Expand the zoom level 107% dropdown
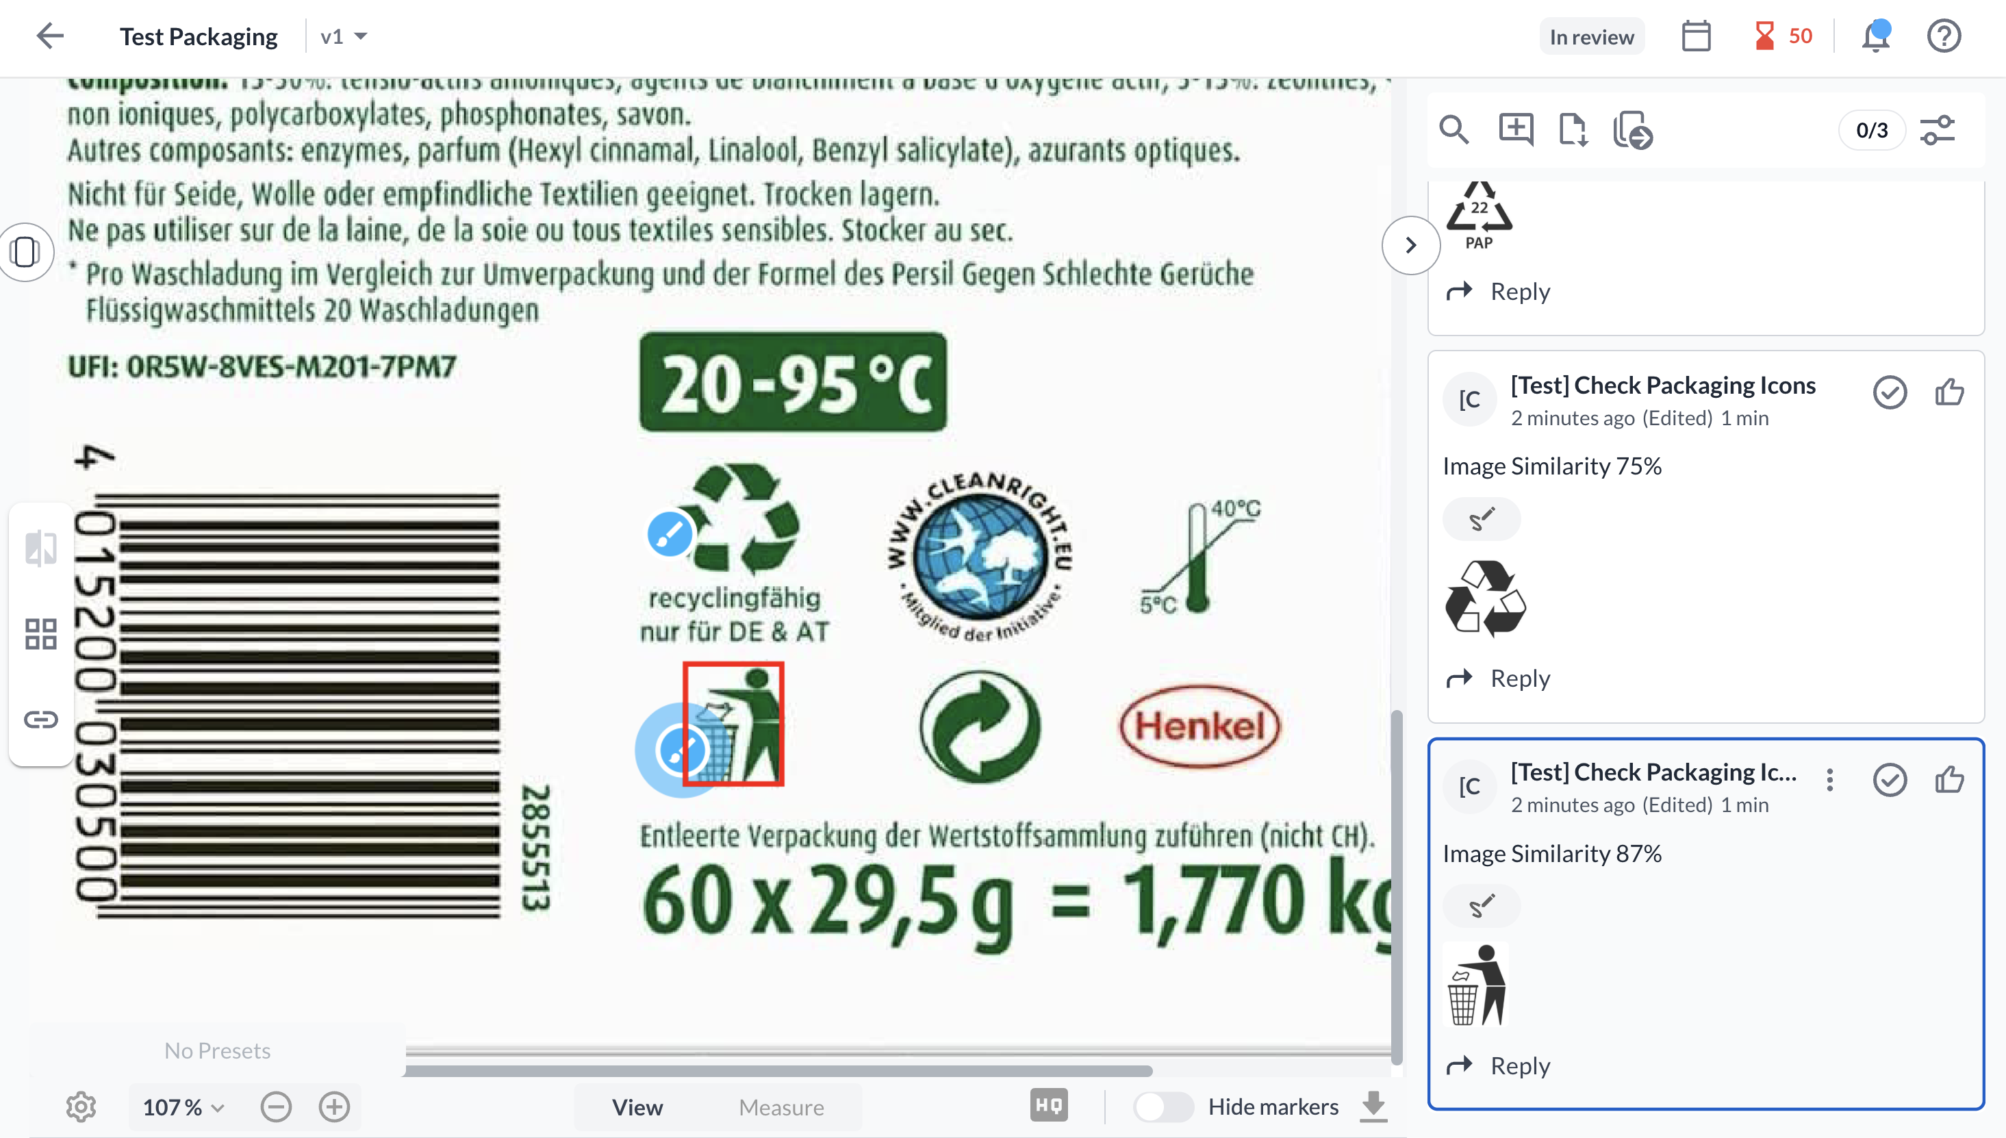 coord(181,1107)
